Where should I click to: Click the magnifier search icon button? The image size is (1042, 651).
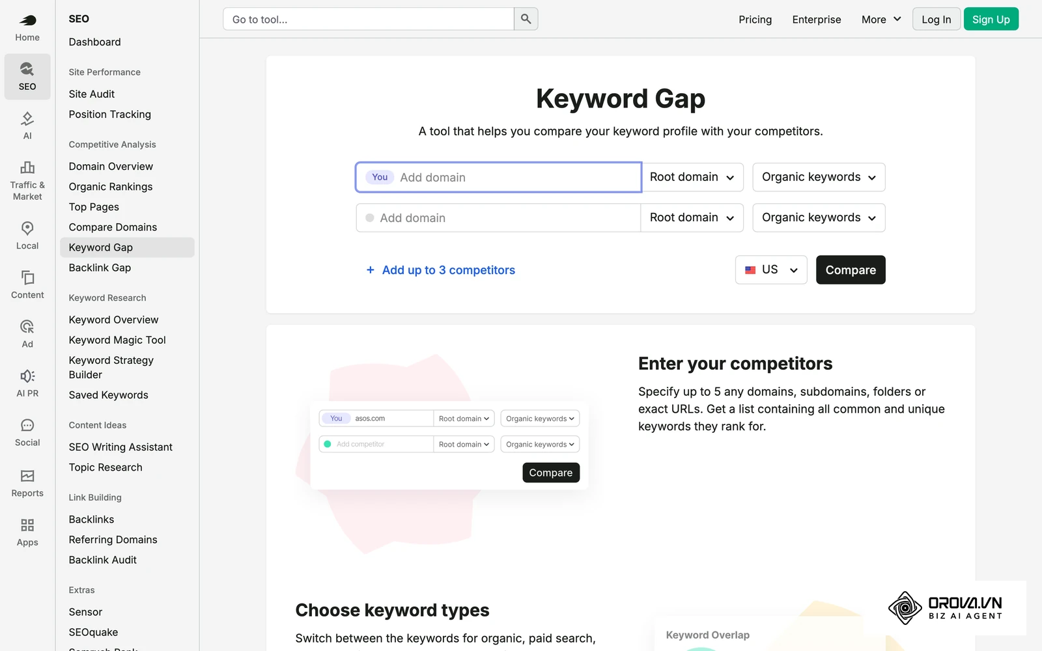coord(526,19)
